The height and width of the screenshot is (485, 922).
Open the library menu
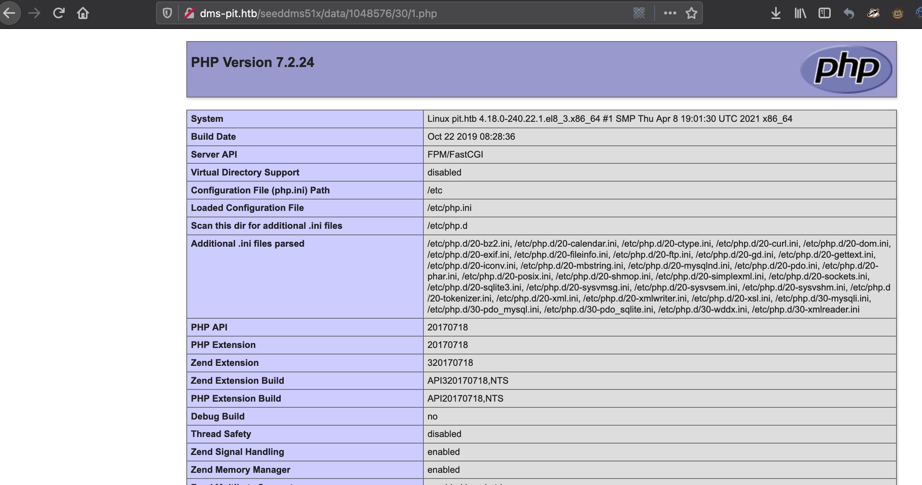tap(800, 13)
